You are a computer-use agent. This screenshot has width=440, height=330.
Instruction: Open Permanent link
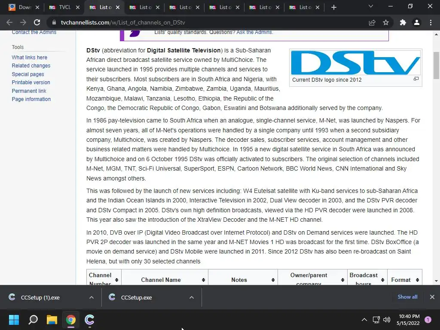[x=29, y=91]
